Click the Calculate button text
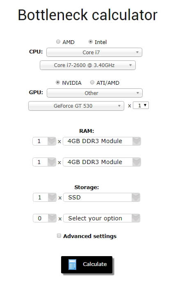 [x=95, y=264]
